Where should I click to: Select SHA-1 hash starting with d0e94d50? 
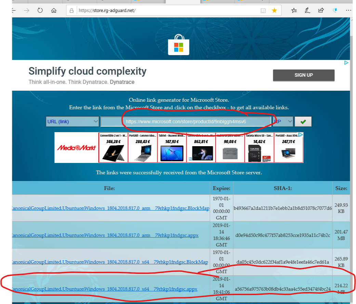(283, 235)
